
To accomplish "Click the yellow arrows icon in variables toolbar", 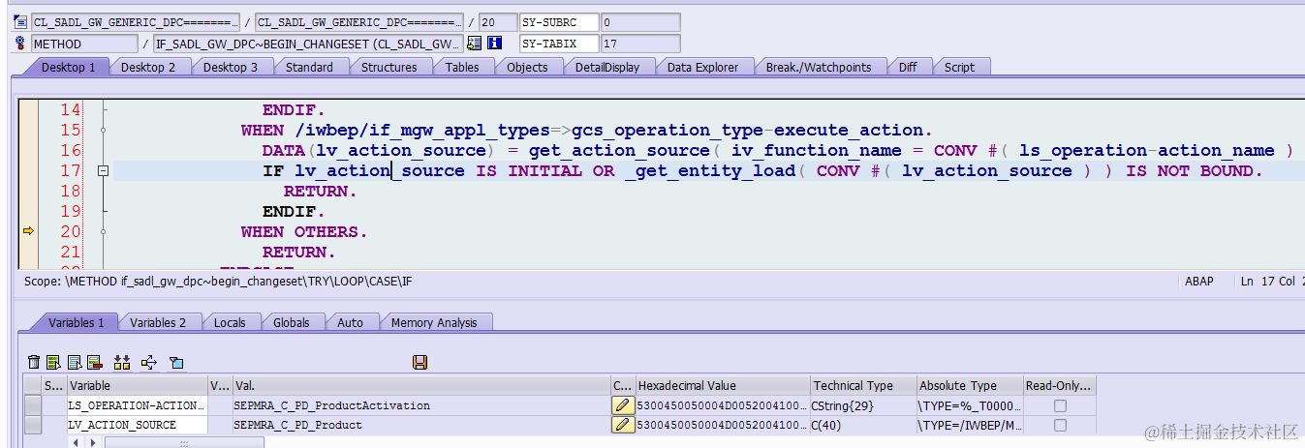I will click(x=149, y=362).
